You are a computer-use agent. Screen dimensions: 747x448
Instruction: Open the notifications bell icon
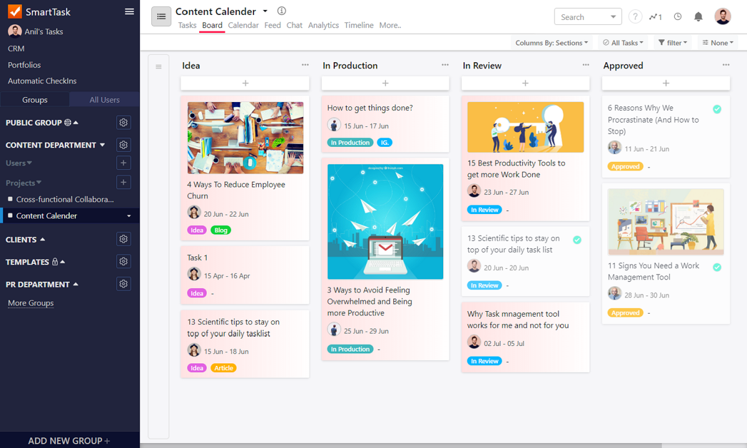pos(698,17)
